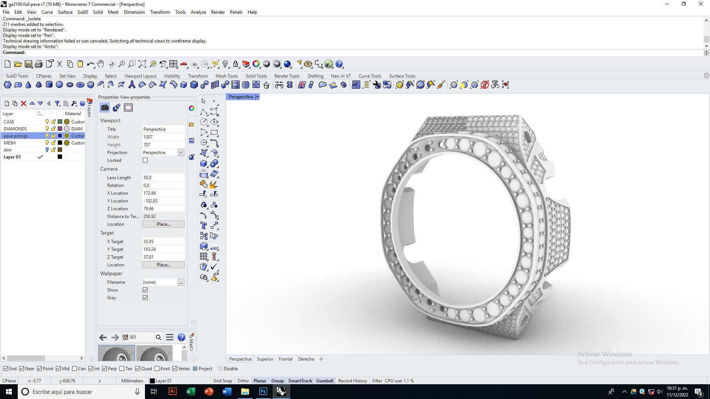710x399 pixels.
Task: Click Record History in status bar
Action: pos(352,381)
